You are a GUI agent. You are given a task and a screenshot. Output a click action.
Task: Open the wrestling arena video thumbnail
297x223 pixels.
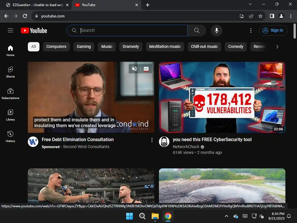point(91,186)
